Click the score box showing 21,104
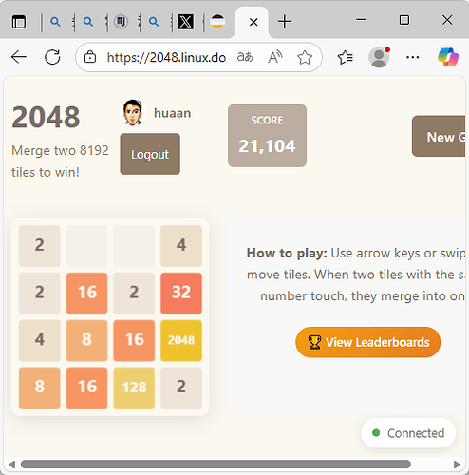The height and width of the screenshot is (475, 469). [x=267, y=136]
